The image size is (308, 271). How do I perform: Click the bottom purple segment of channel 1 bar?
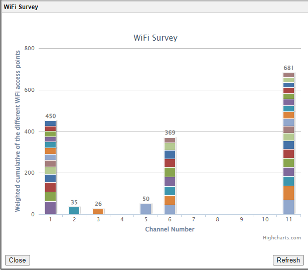(51, 208)
